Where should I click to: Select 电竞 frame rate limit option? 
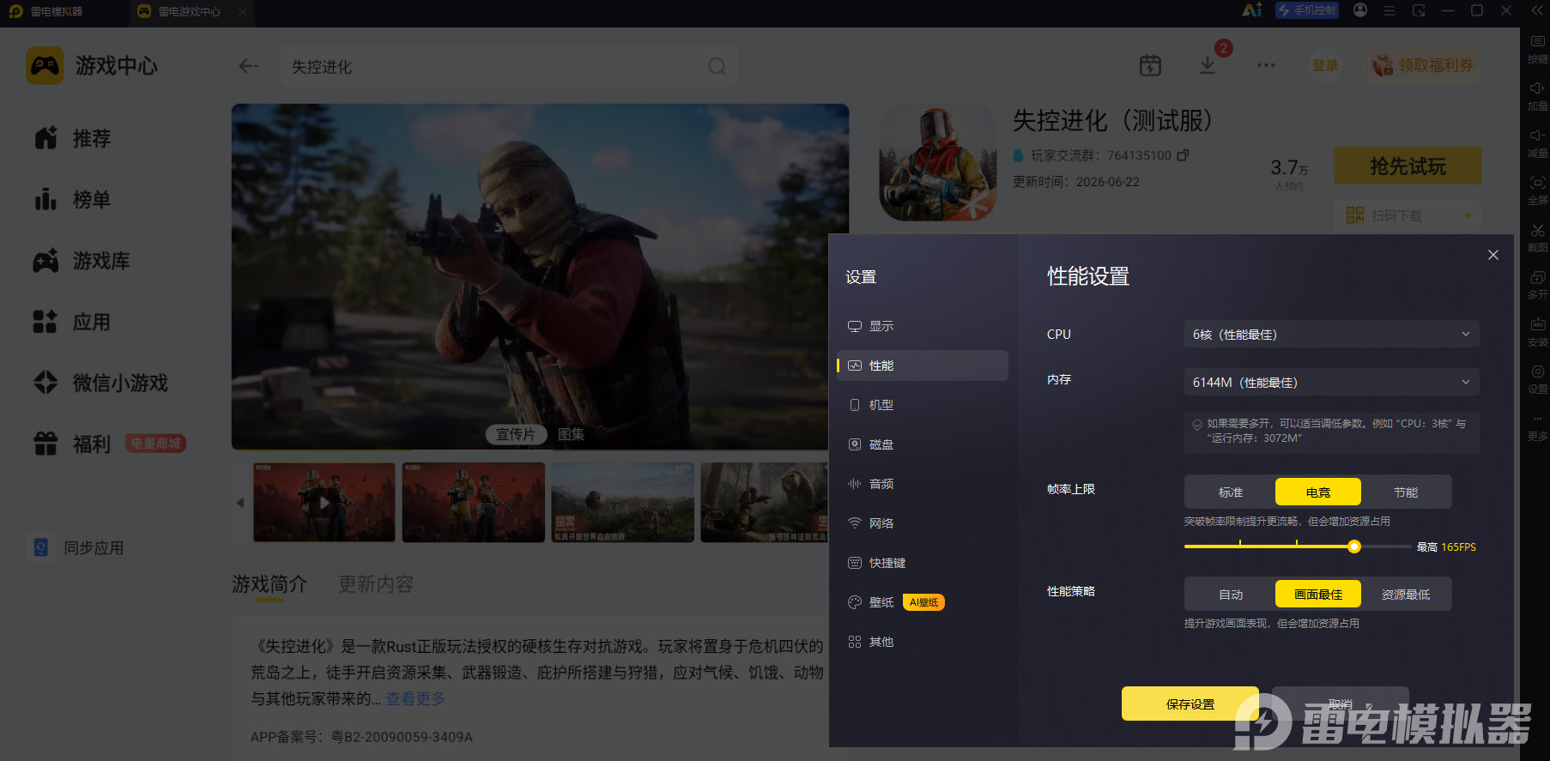click(1318, 492)
